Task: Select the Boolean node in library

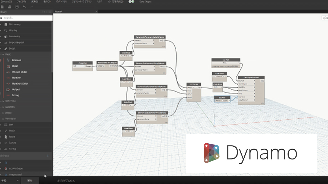Action: pyautogui.click(x=16, y=60)
